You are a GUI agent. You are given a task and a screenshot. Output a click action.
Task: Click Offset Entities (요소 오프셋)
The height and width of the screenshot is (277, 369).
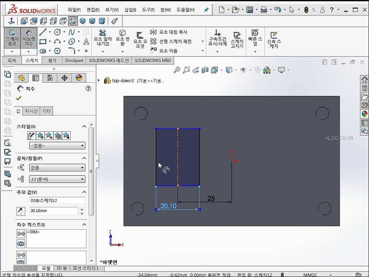[140, 40]
